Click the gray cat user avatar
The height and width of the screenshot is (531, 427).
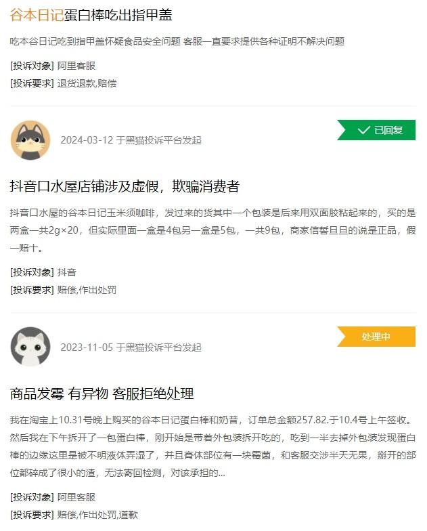(30, 140)
